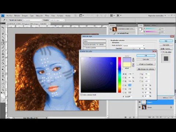This screenshot has height=132, width=176.
Task: Select the Paint Bucket tool
Action: tap(3, 63)
